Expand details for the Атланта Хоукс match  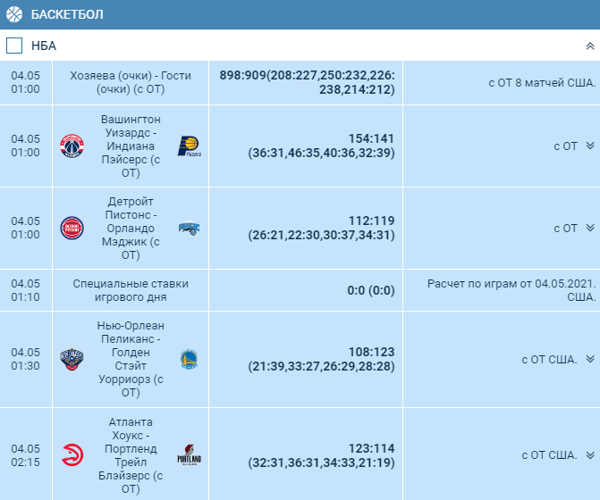point(590,455)
